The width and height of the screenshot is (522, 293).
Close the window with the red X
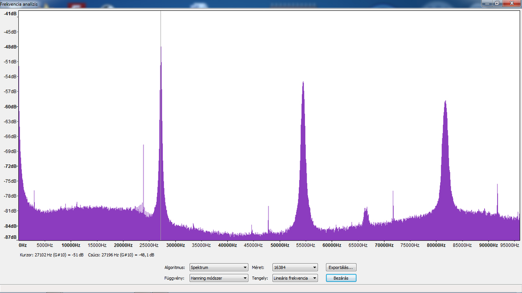click(511, 3)
